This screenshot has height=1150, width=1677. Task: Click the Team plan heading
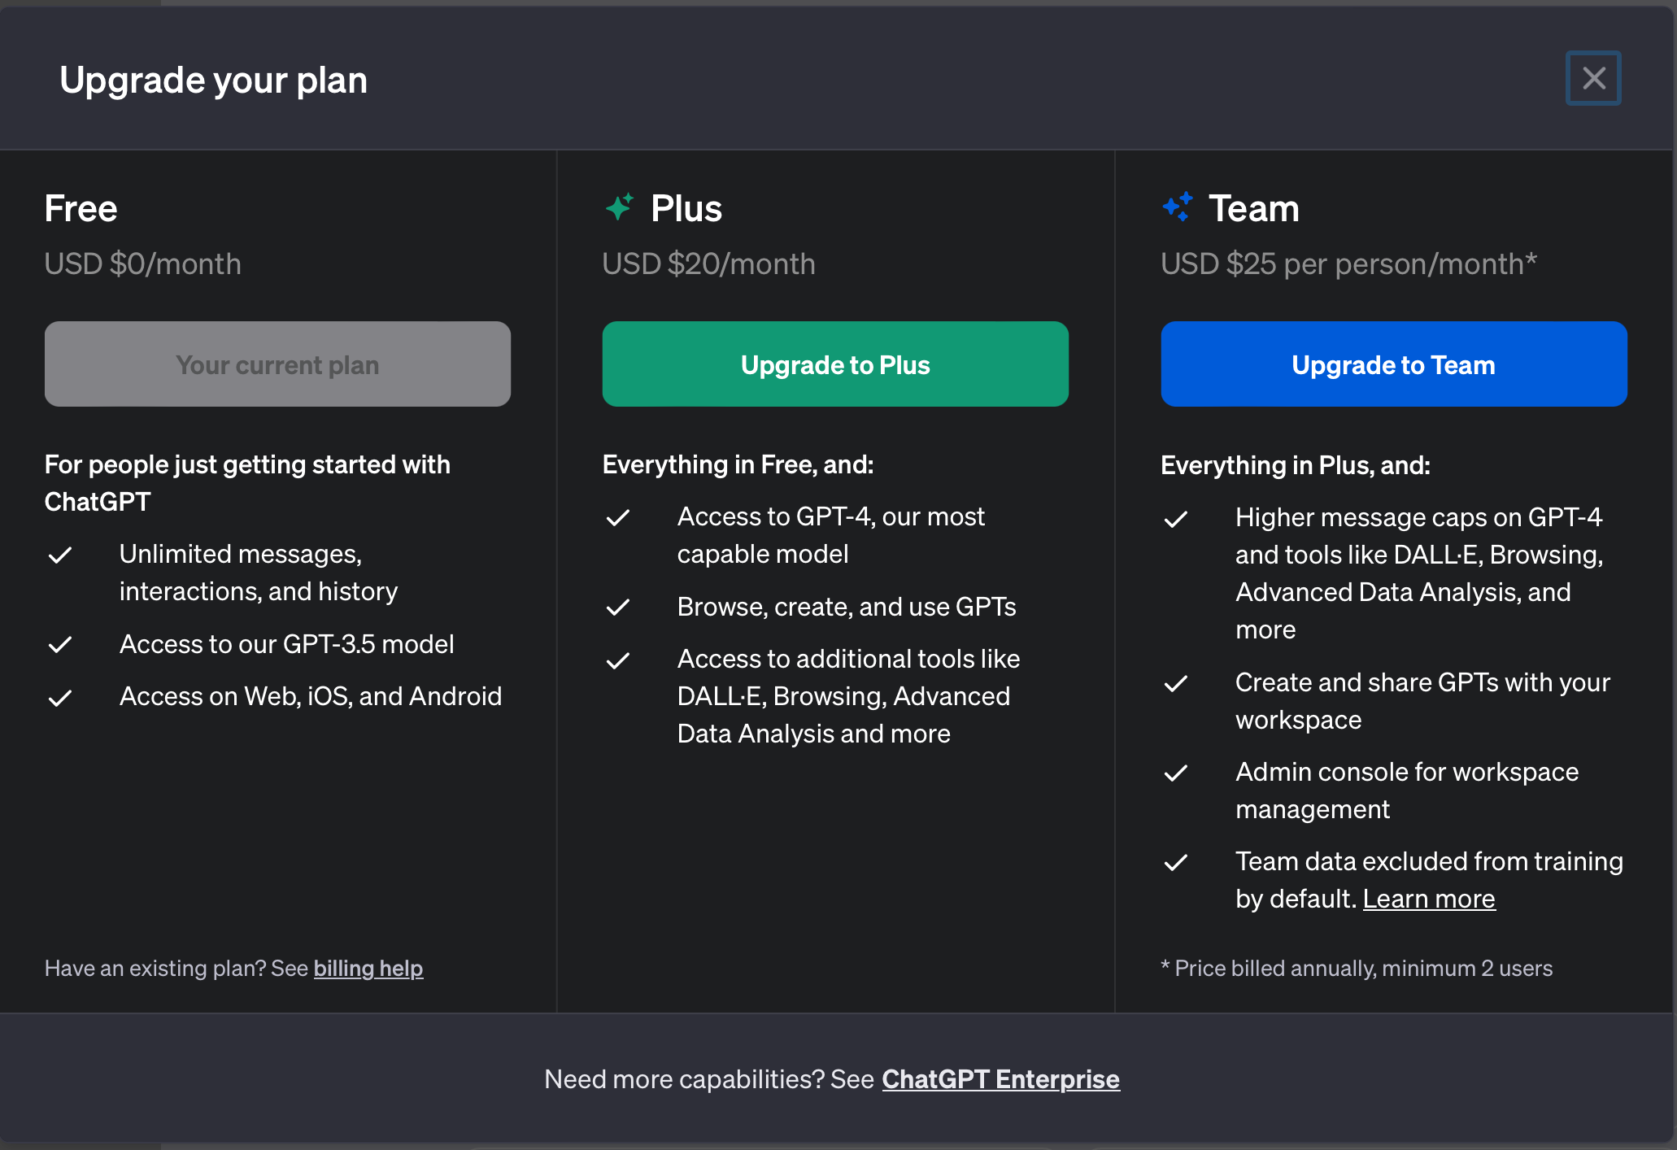pos(1253,208)
